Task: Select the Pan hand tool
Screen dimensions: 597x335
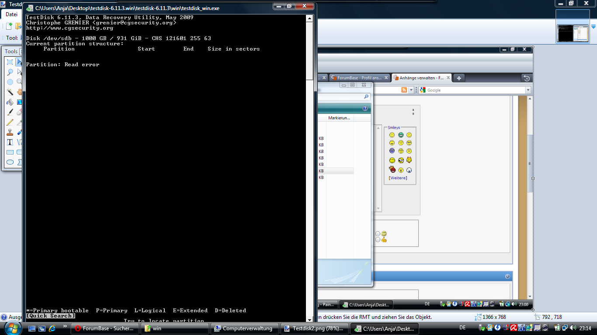Action: click(x=20, y=92)
